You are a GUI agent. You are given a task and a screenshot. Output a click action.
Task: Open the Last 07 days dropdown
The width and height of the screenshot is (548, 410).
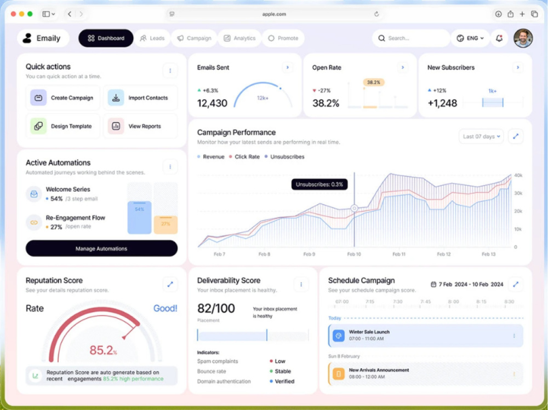(481, 136)
